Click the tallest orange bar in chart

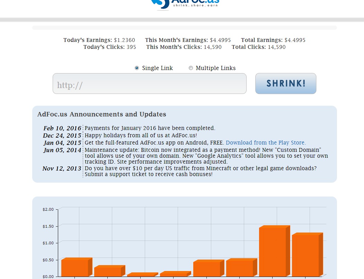coord(274,251)
